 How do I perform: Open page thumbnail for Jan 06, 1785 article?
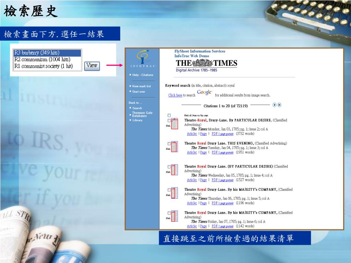point(174,193)
